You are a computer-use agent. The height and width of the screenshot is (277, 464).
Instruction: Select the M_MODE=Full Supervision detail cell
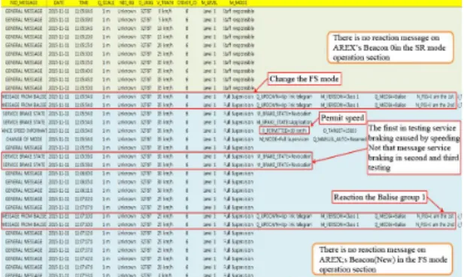pos(284,139)
